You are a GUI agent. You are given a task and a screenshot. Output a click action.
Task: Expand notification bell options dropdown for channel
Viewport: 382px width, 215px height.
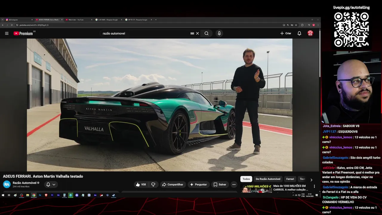coord(54,185)
